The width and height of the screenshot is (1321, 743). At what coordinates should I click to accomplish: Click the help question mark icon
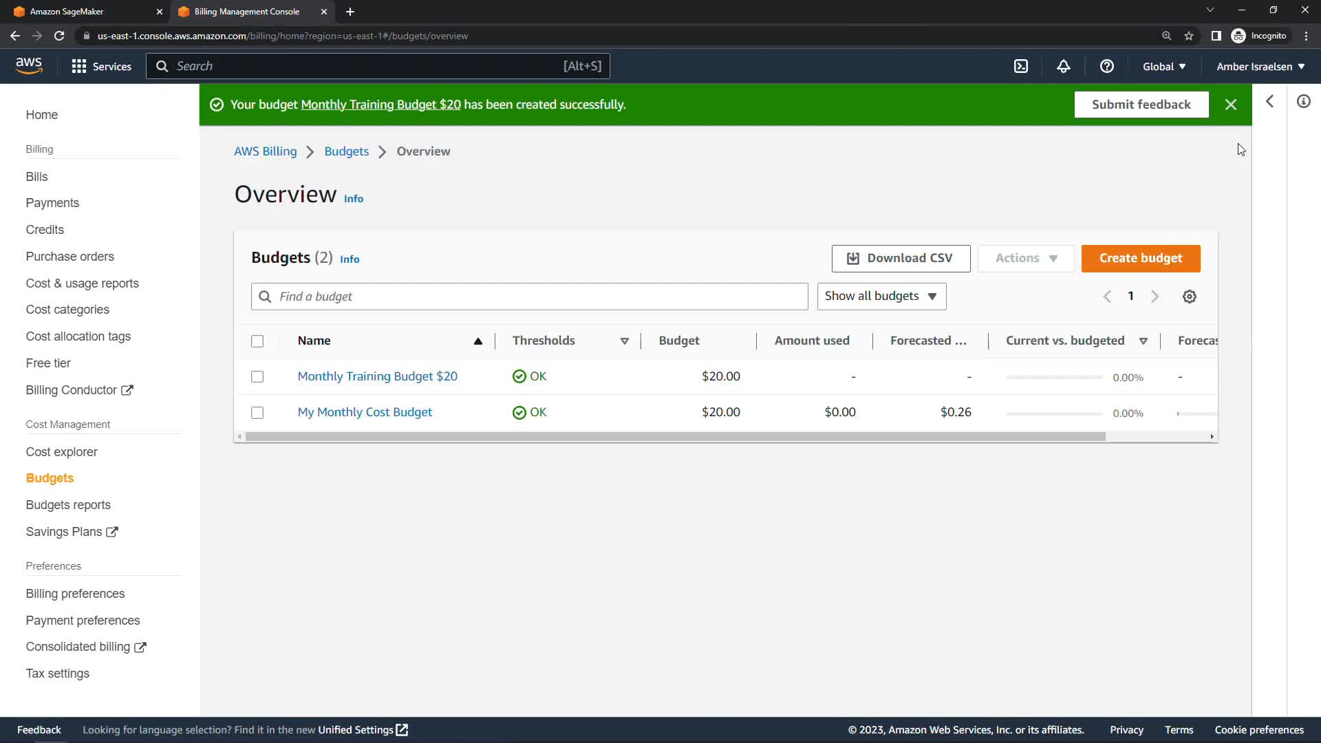pyautogui.click(x=1106, y=66)
